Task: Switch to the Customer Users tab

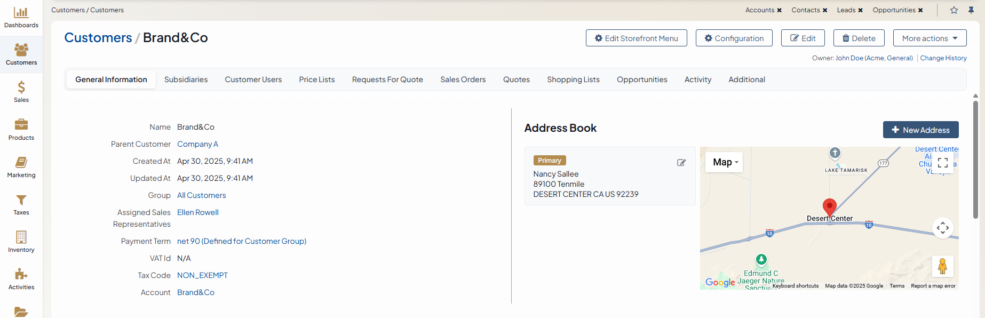Action: 253,79
